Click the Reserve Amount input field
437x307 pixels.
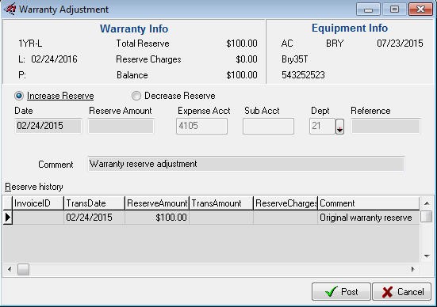pos(121,126)
